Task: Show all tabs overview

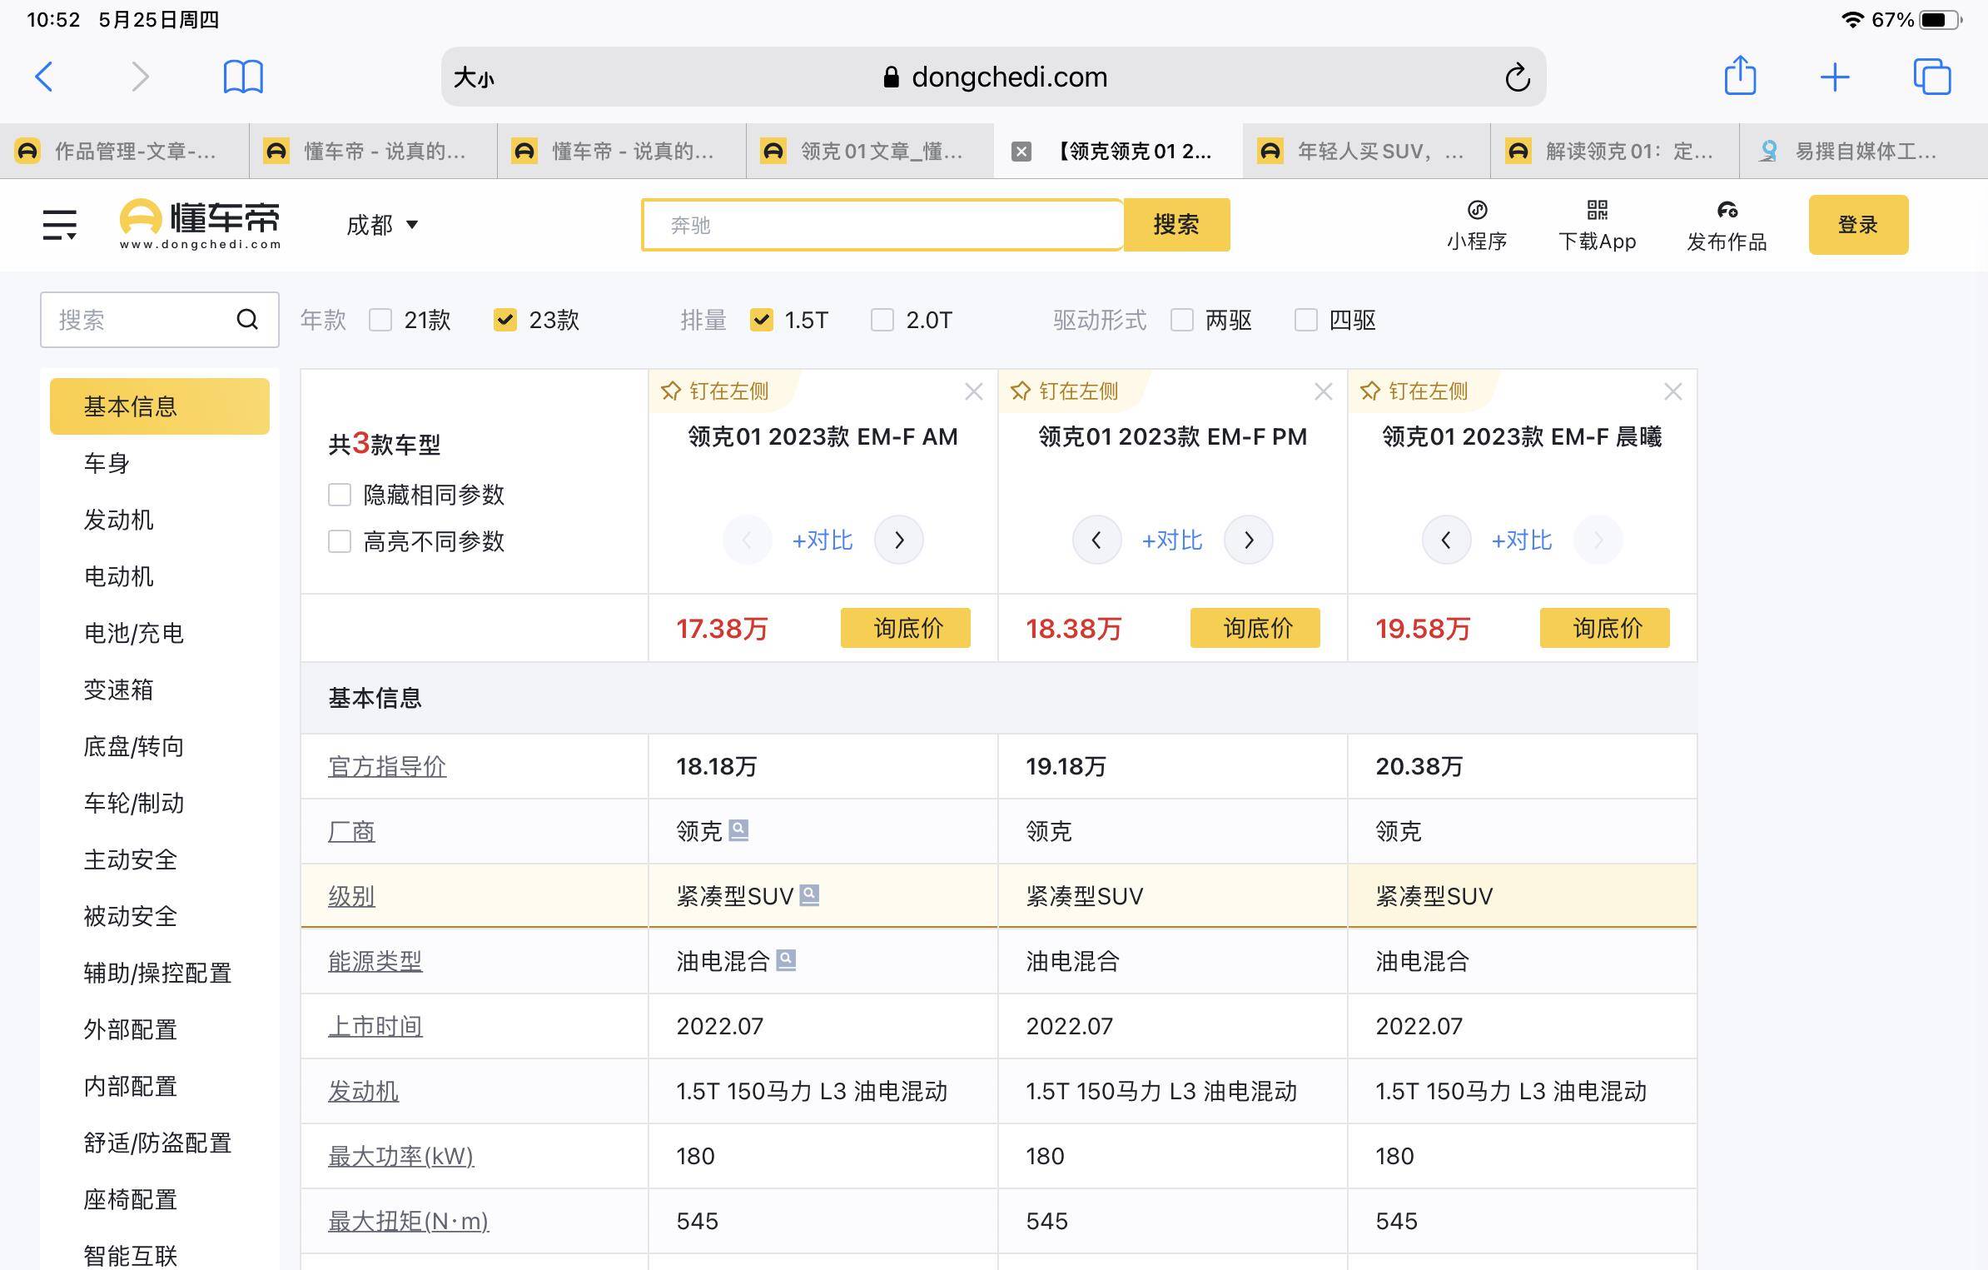Action: click(1931, 77)
